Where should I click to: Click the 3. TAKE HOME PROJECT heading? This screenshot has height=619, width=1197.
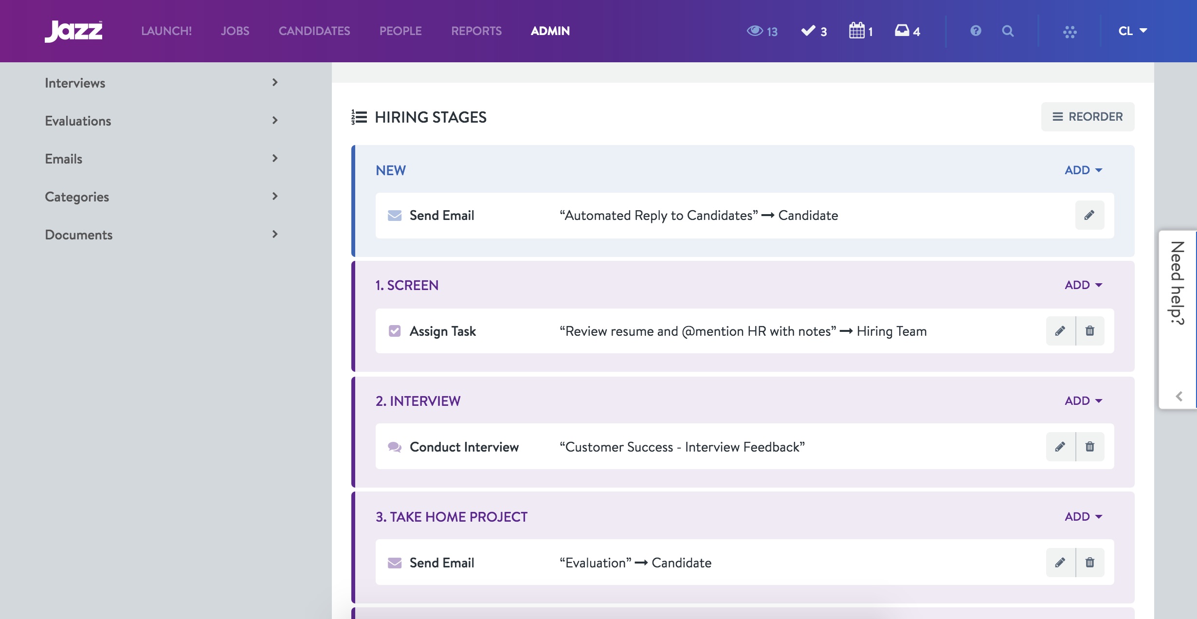452,517
